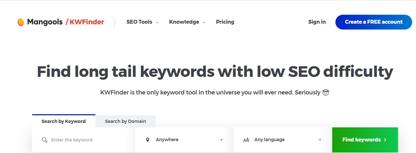Open the SEO Tools menu
Image resolution: width=416 pixels, height=153 pixels.
pos(139,22)
